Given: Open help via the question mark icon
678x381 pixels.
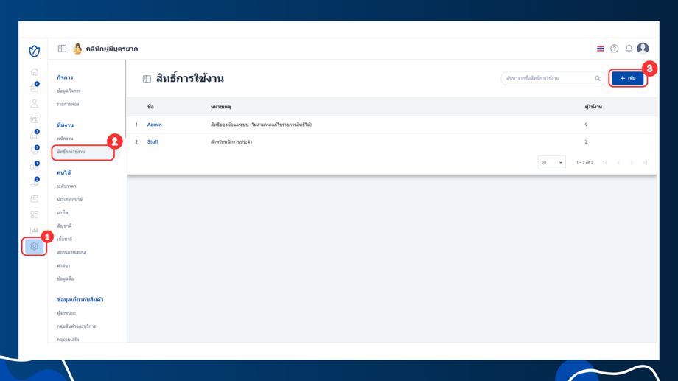Looking at the screenshot, I should coord(614,49).
